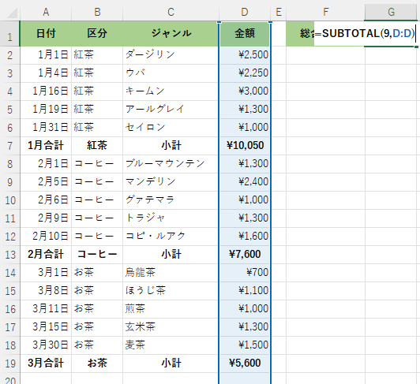The width and height of the screenshot is (420, 384).
Task: Click the 3月30日 date cell
Action: [46, 345]
